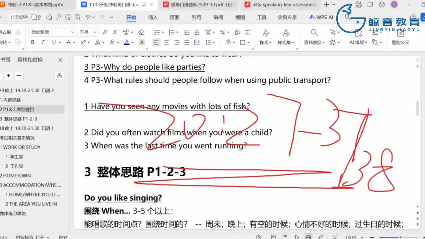
Task: Click the undo arrow
Action: coord(88,17)
